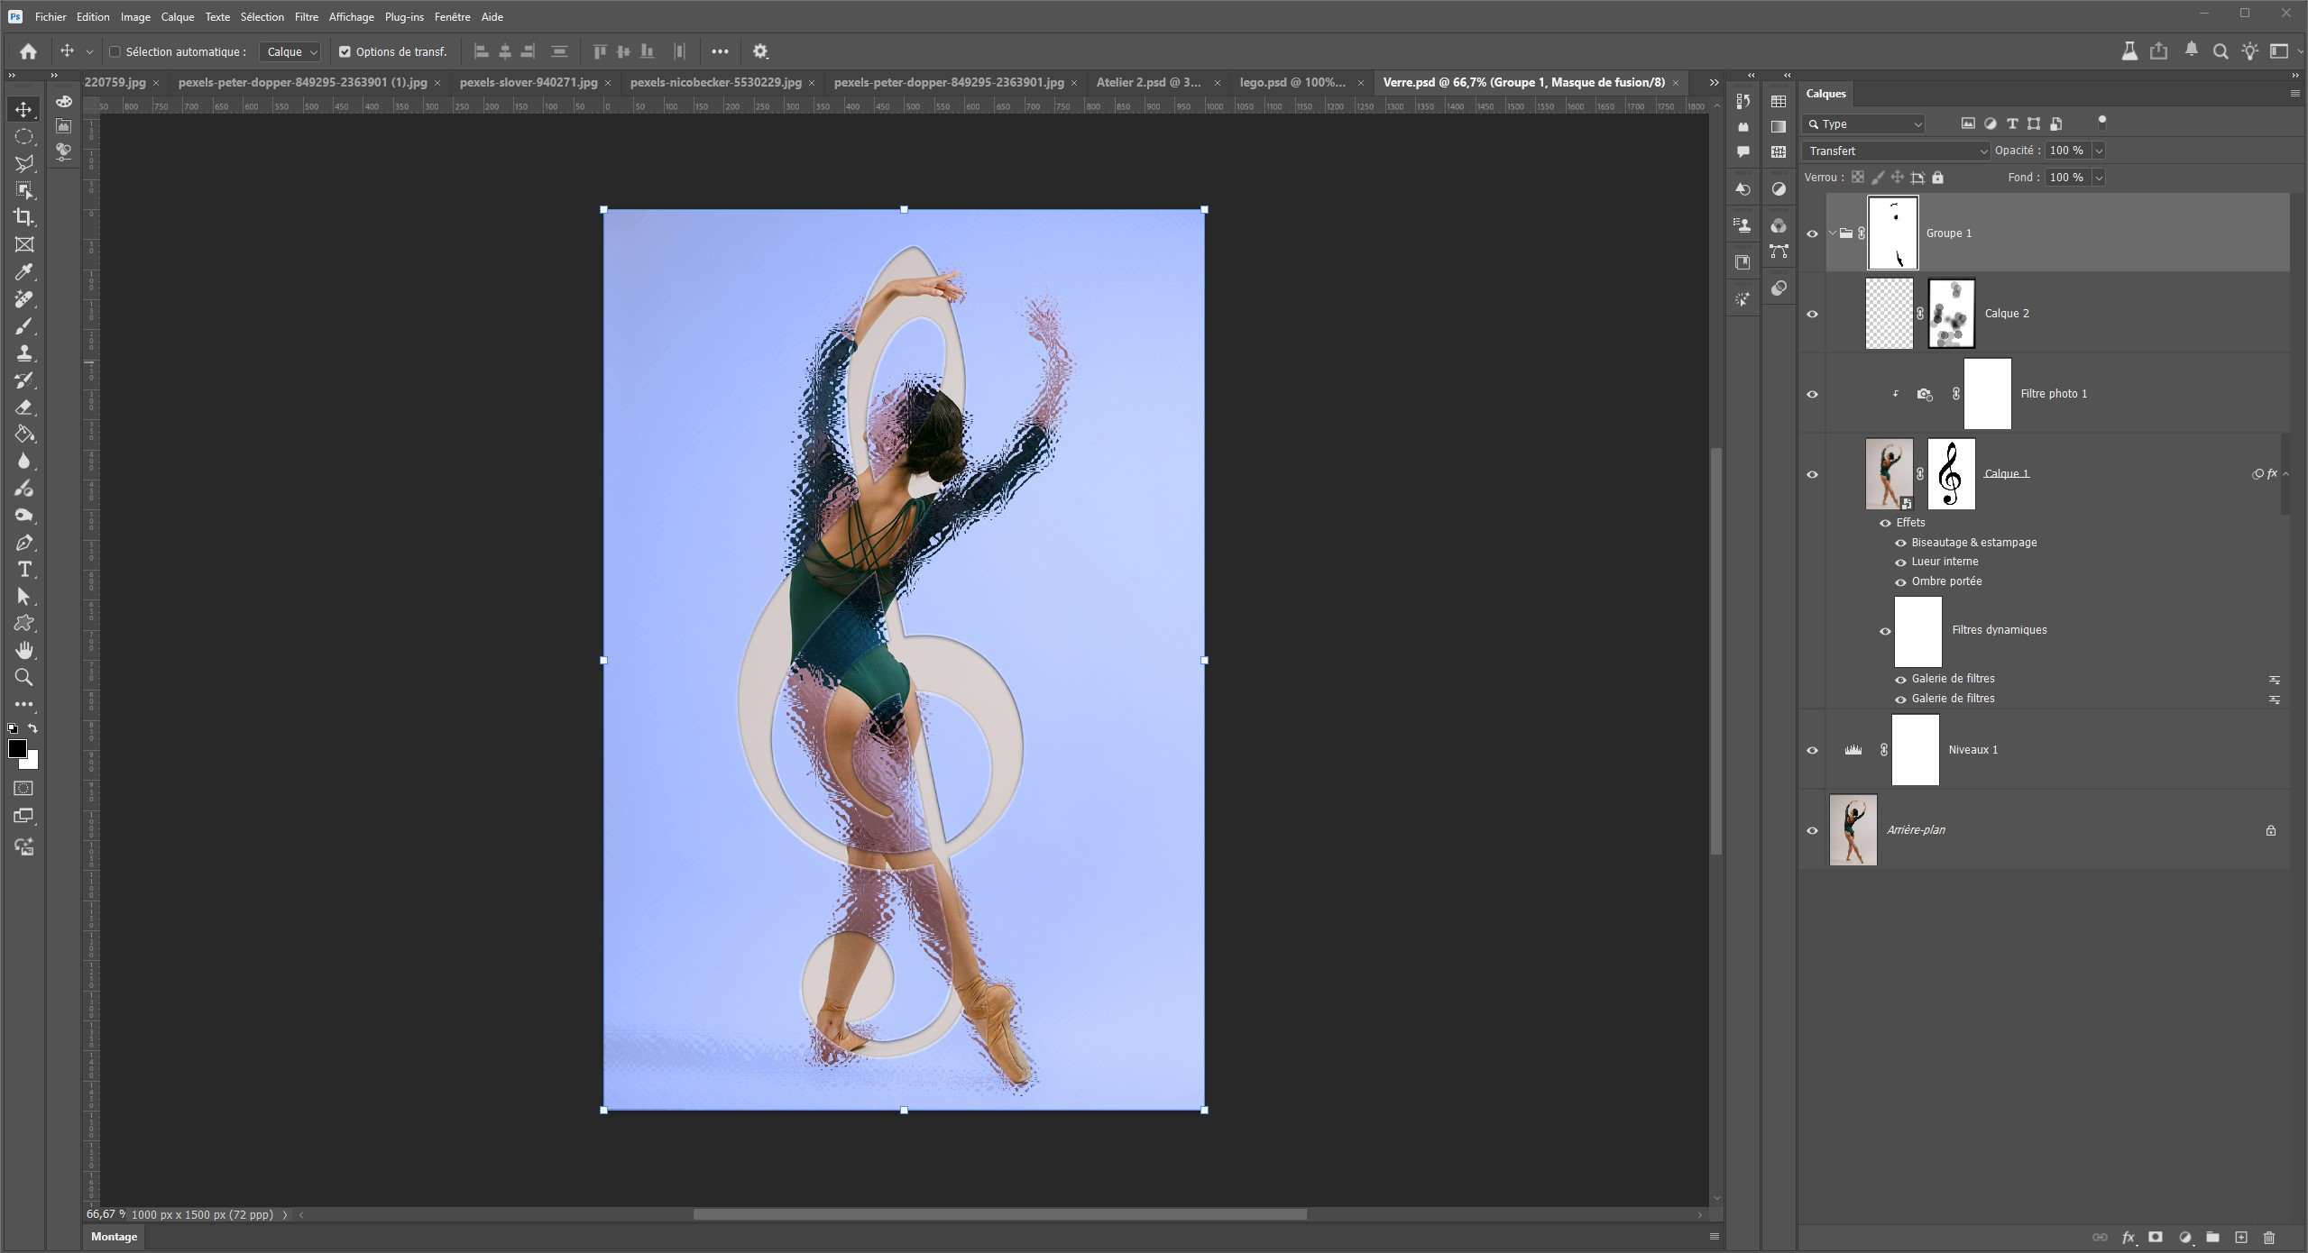Enable the Sélection automatique checkbox
Viewport: 2308px width, 1253px height.
(115, 52)
